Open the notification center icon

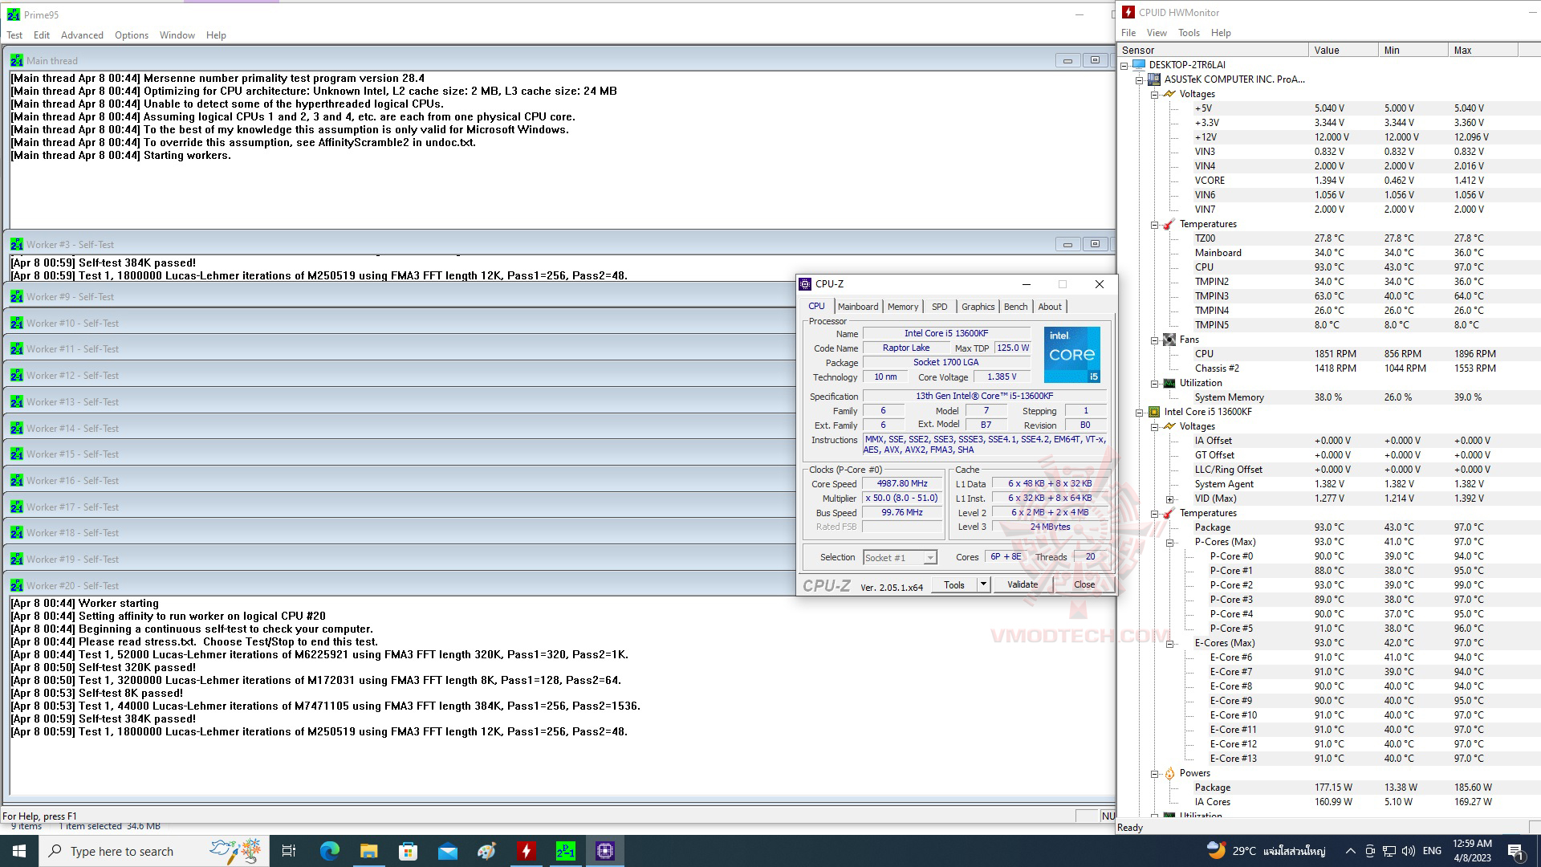(1515, 851)
